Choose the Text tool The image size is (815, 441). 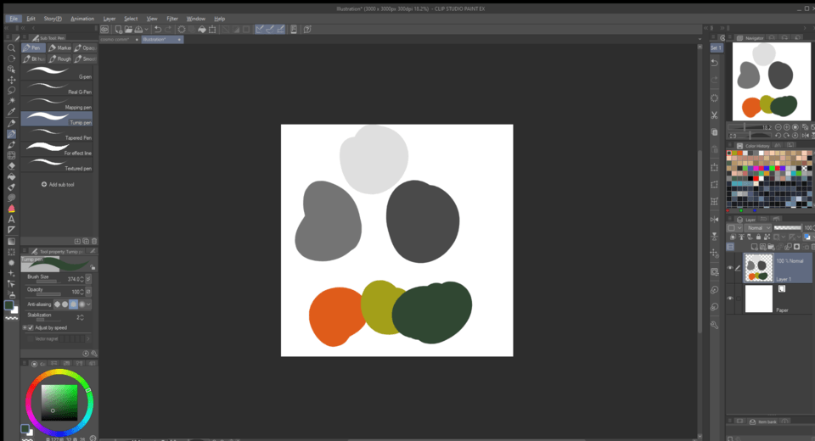pos(11,219)
